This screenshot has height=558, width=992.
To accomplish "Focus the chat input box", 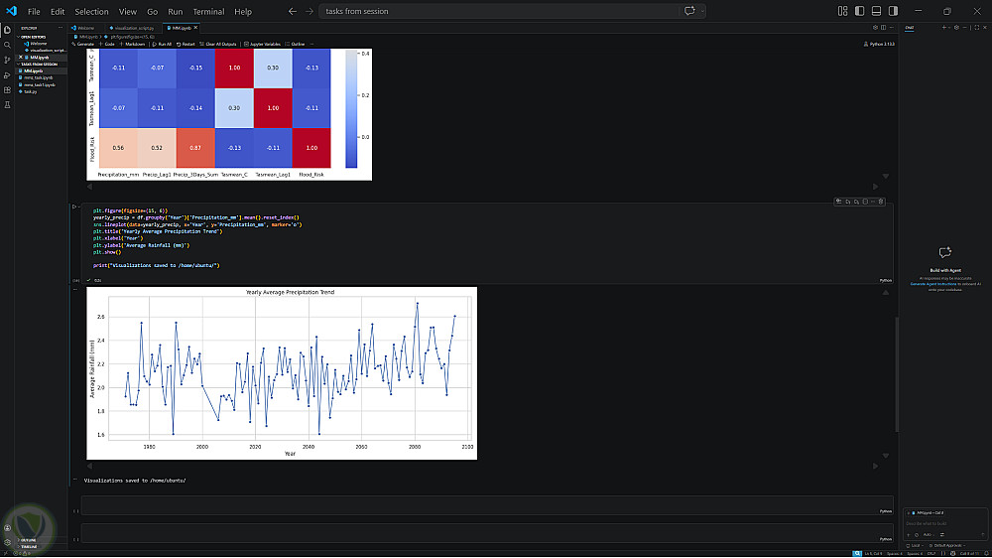I will tap(945, 523).
